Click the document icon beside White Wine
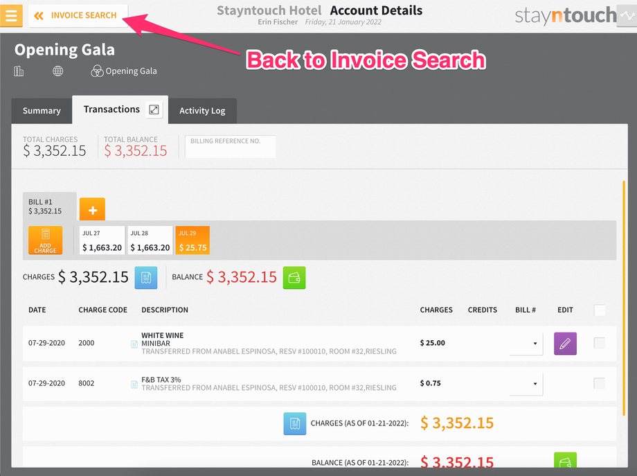Screen dimensions: 637x476 (x=134, y=345)
